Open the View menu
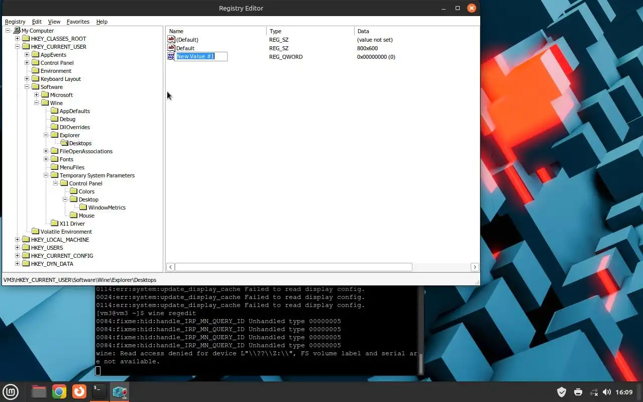 point(54,22)
